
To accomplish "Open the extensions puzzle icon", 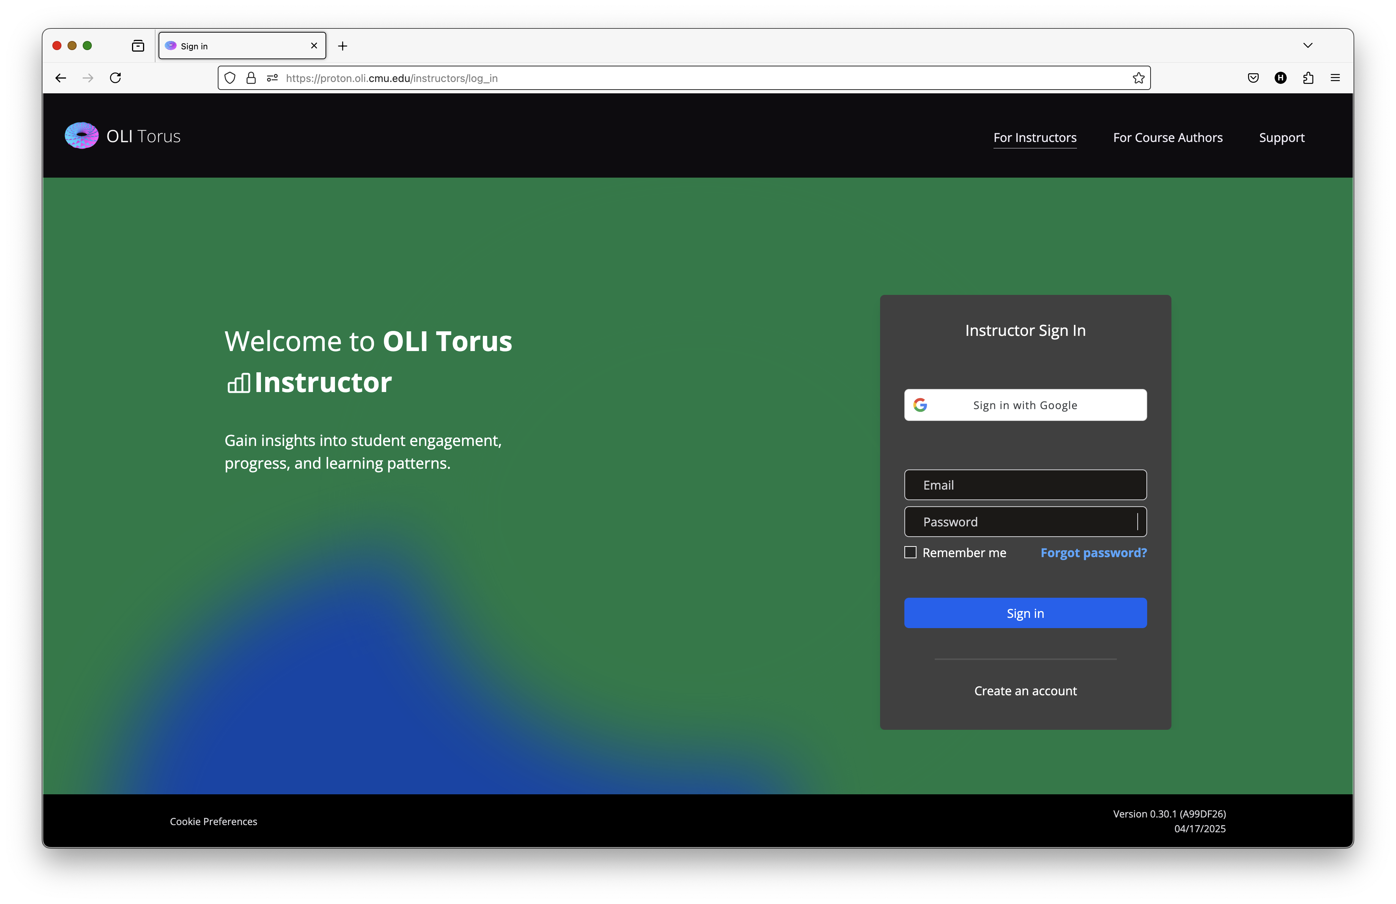I will pyautogui.click(x=1308, y=78).
